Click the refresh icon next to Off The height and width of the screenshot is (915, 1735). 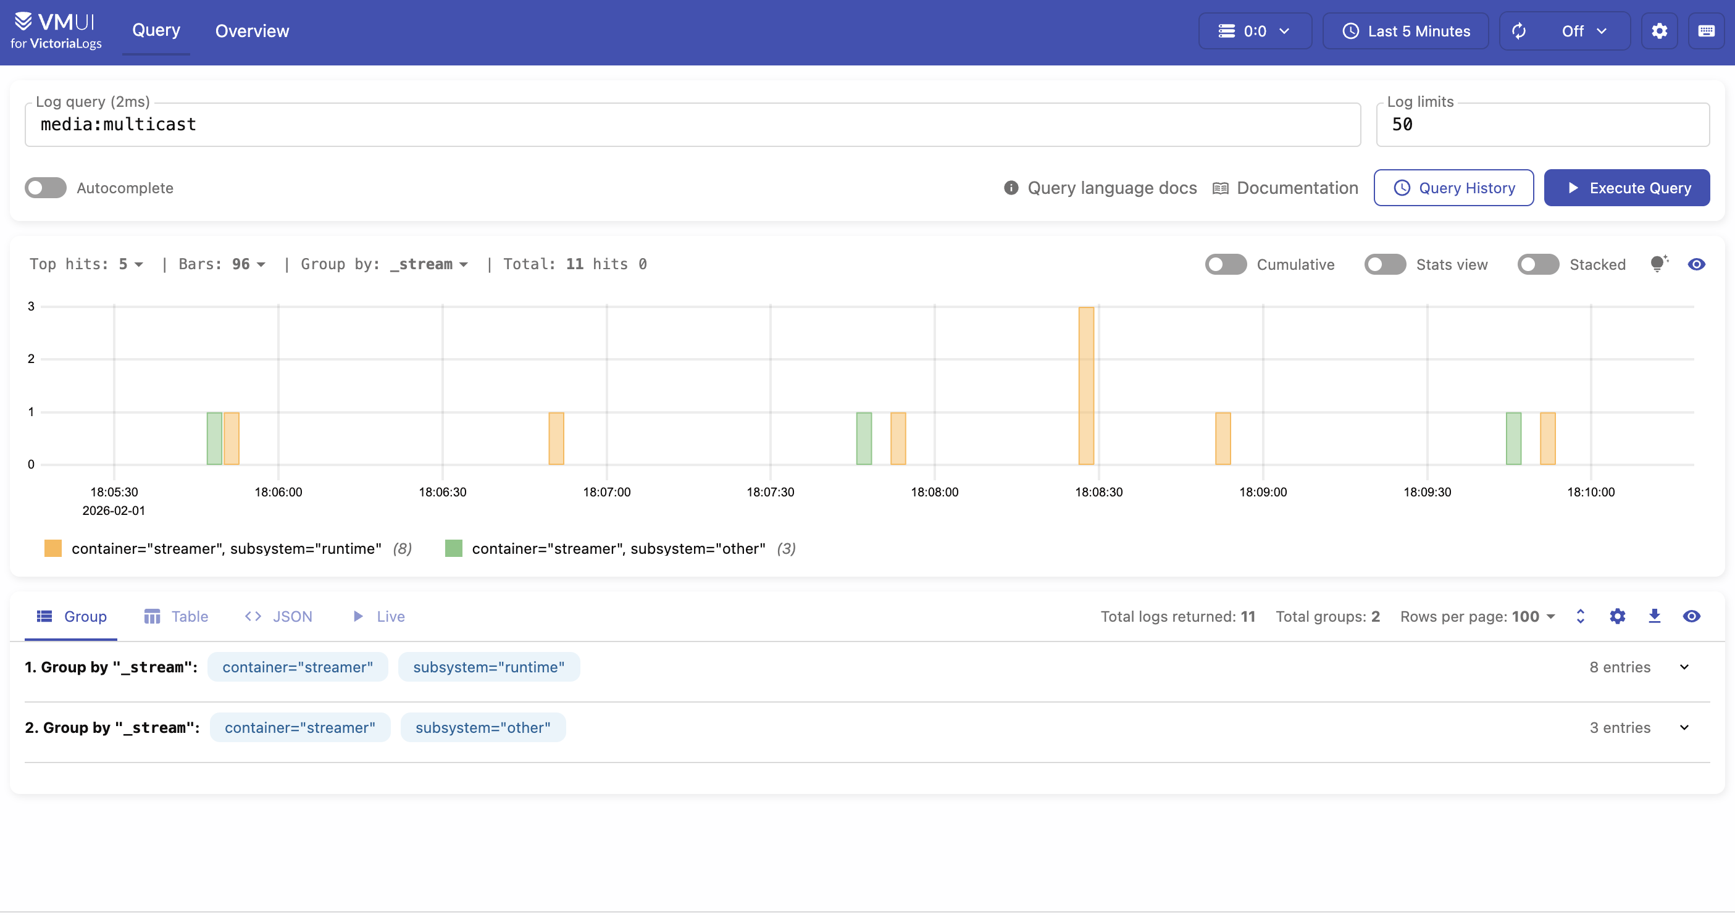[x=1519, y=31]
